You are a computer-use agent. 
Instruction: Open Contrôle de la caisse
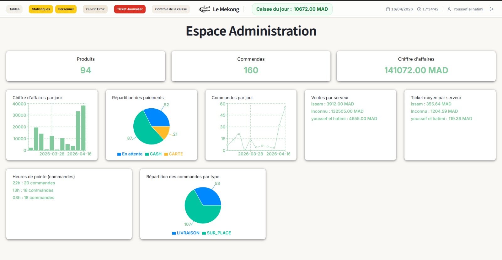pyautogui.click(x=171, y=9)
